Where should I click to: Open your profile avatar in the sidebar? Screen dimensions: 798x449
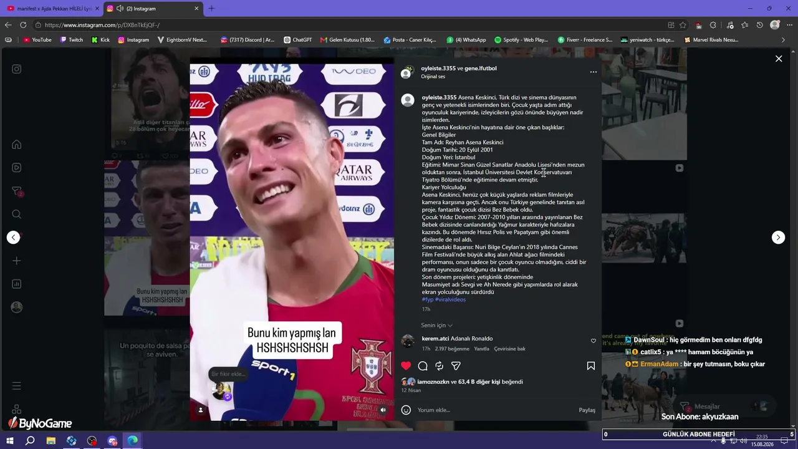click(17, 307)
